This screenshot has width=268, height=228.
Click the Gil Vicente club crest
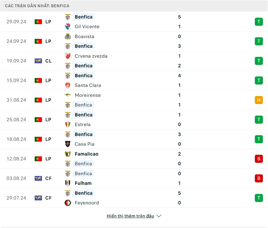pos(68,27)
